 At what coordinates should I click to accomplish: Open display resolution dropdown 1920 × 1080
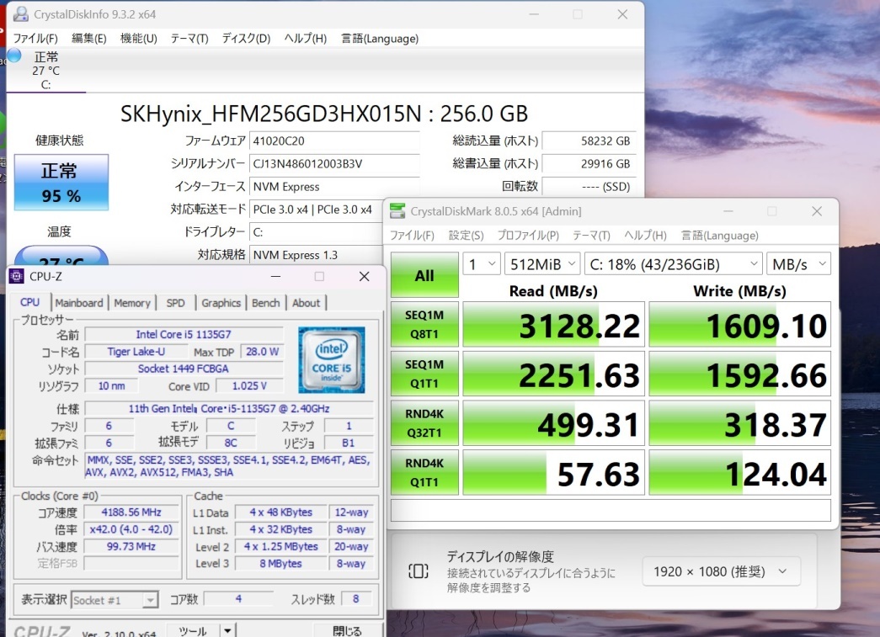721,571
